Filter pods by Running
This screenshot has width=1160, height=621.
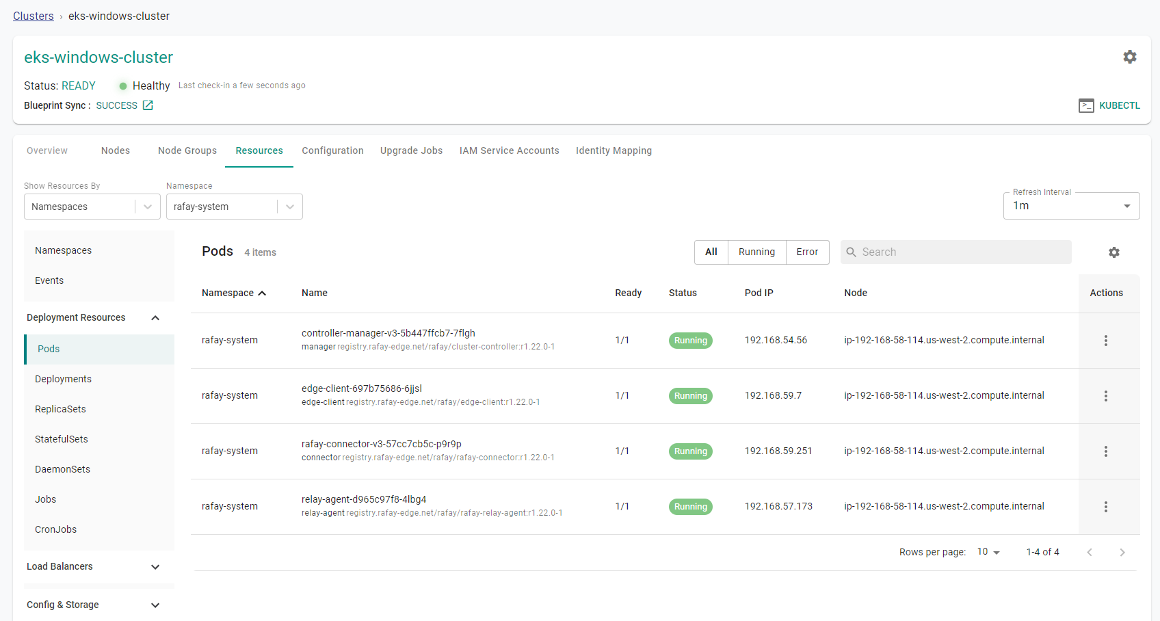coord(757,252)
